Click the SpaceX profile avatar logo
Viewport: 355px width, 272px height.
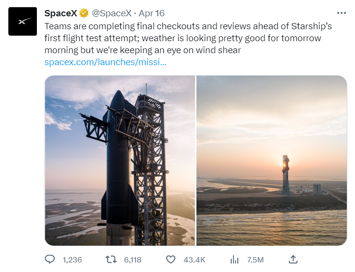coord(23,22)
